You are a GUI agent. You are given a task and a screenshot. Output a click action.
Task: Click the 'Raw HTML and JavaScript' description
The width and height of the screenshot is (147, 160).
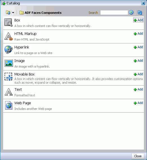(x=32, y=39)
